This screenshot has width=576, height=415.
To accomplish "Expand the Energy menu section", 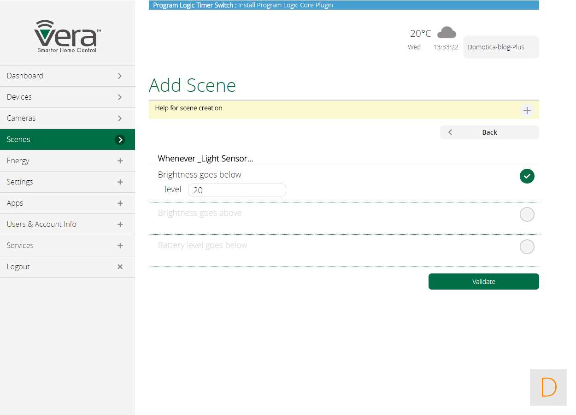I will (120, 161).
